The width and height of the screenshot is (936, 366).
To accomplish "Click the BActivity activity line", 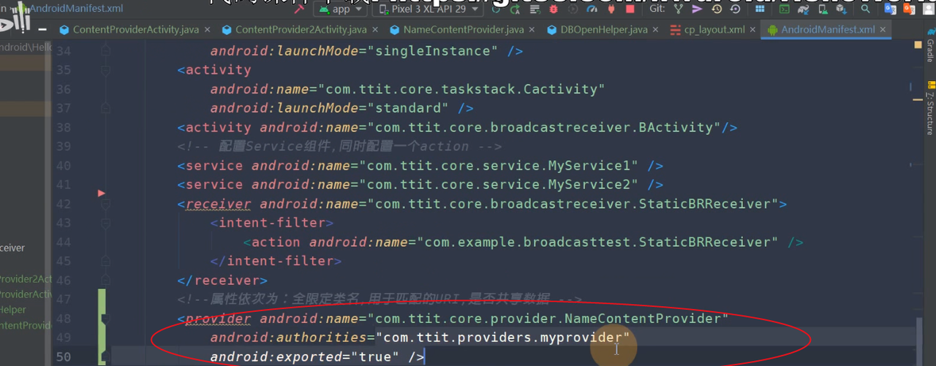I will pyautogui.click(x=457, y=127).
